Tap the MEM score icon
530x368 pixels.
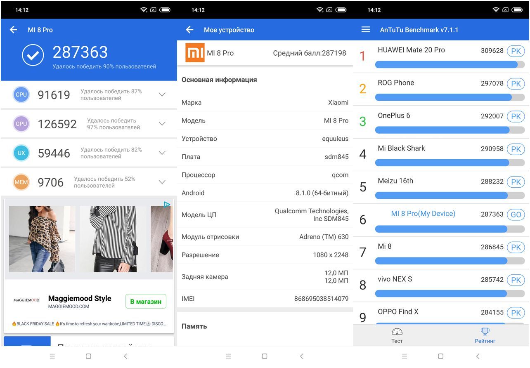[21, 182]
